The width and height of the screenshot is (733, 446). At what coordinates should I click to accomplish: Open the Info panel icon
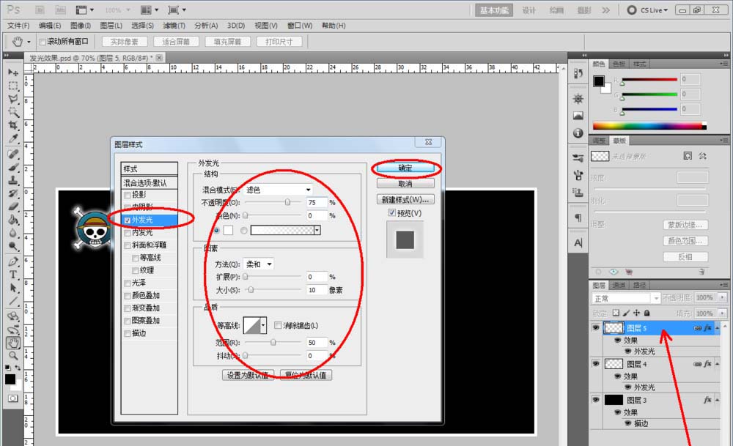point(578,133)
